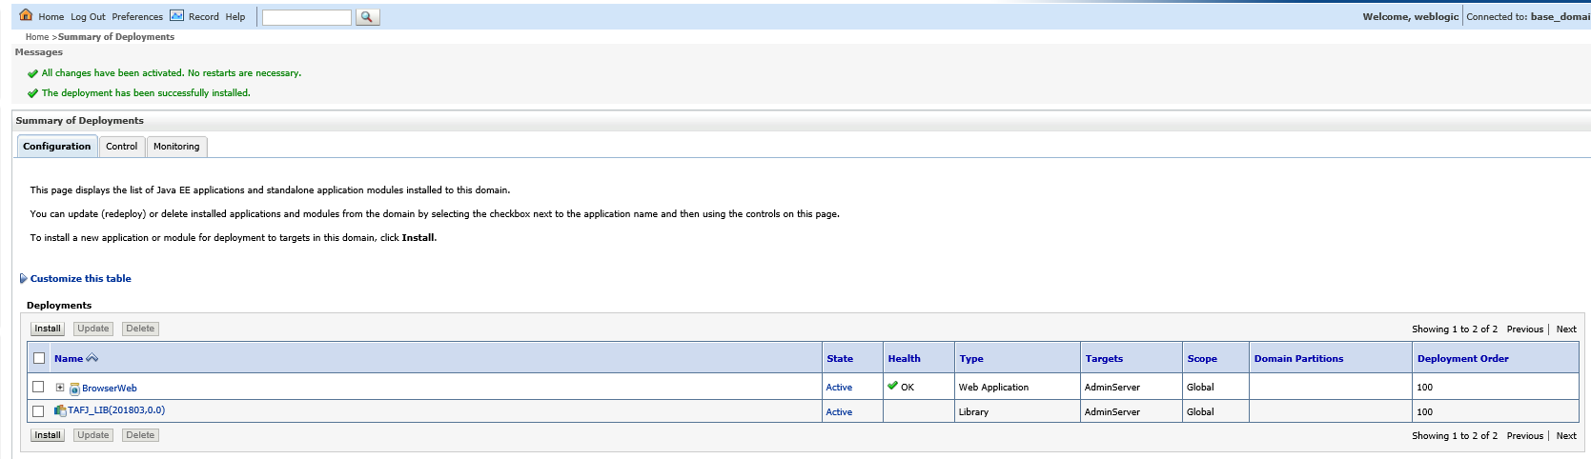Viewport: 1591px width, 459px height.
Task: Click the green OK health checkmark icon
Action: 892,386
